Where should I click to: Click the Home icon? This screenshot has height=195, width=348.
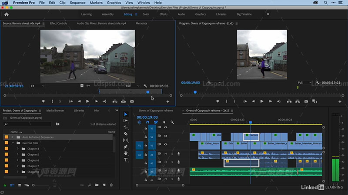coord(7,14)
